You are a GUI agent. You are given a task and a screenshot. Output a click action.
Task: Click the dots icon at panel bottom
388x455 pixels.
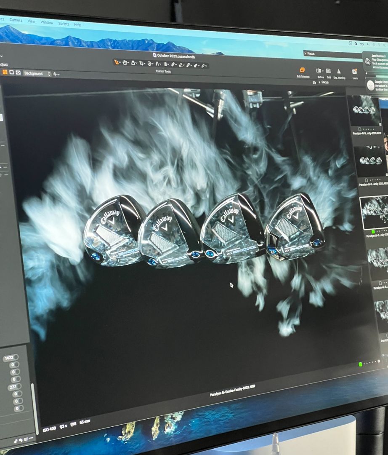click(x=31, y=438)
